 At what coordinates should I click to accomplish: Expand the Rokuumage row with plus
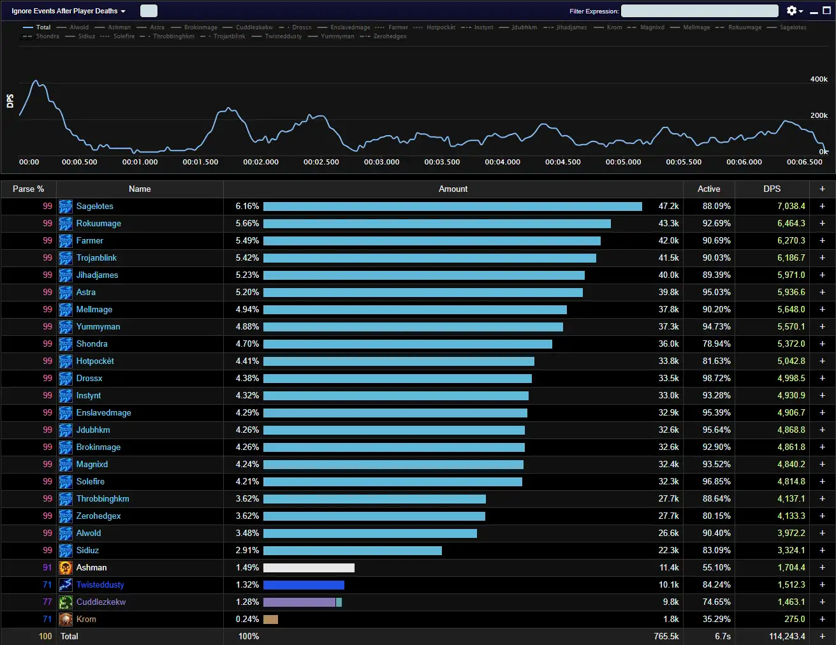point(822,224)
